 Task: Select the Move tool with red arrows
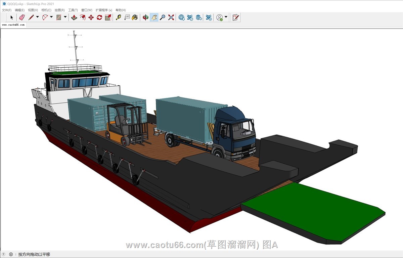click(91, 17)
